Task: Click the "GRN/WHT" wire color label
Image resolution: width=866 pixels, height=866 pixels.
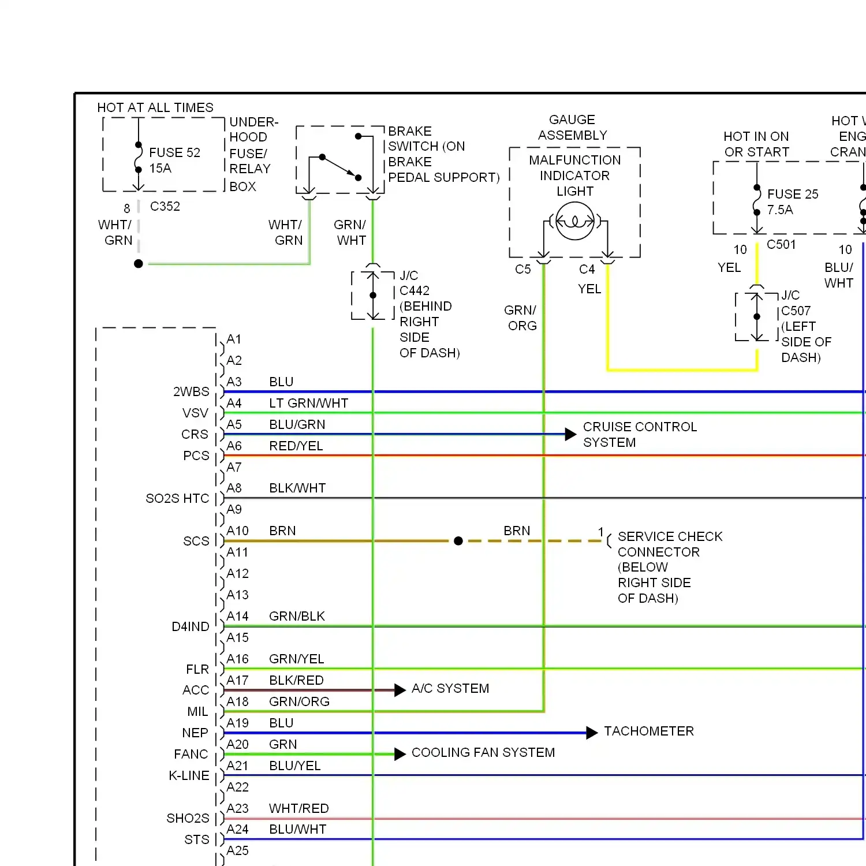Action: [350, 232]
